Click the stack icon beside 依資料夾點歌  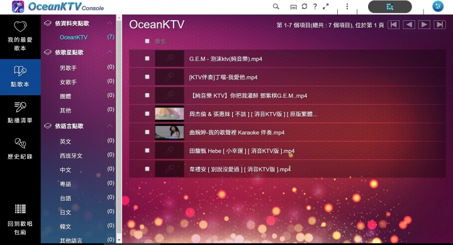48,23
